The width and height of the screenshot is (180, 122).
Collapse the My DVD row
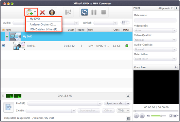7,36
